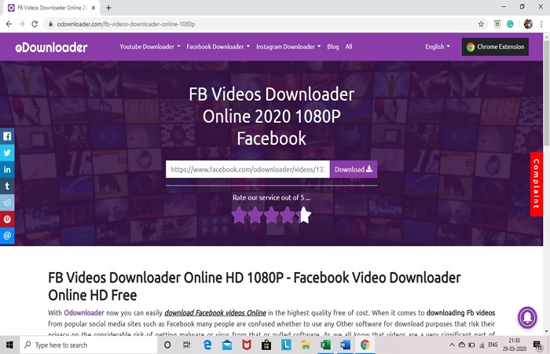This screenshot has height=354, width=550.
Task: Click the red shield extension icon
Action: (x=497, y=24)
